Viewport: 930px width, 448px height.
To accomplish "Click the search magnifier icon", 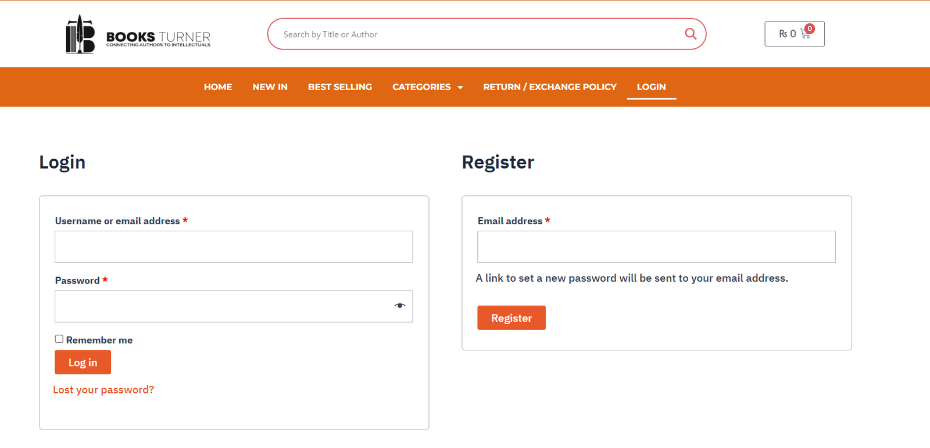I will tap(691, 34).
